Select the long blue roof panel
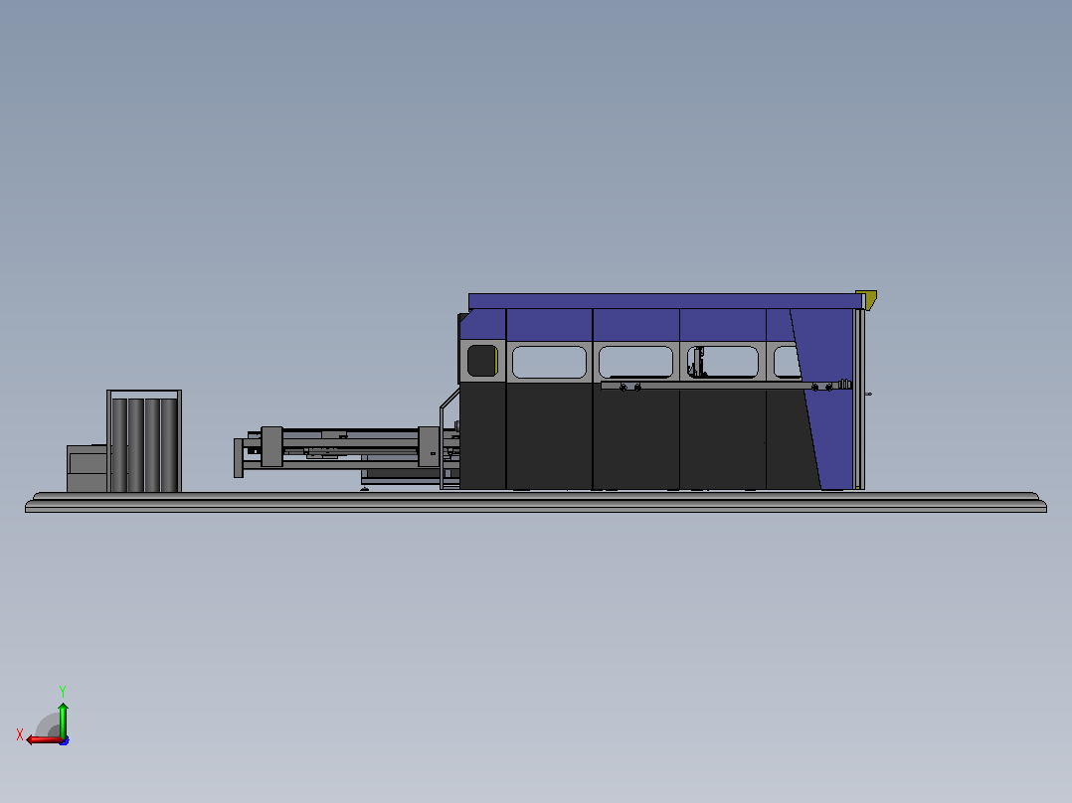 [x=665, y=301]
